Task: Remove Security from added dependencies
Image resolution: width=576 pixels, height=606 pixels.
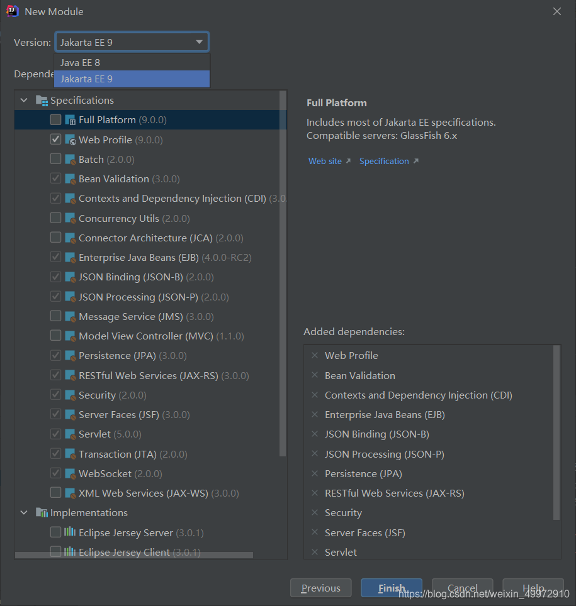Action: tap(315, 512)
